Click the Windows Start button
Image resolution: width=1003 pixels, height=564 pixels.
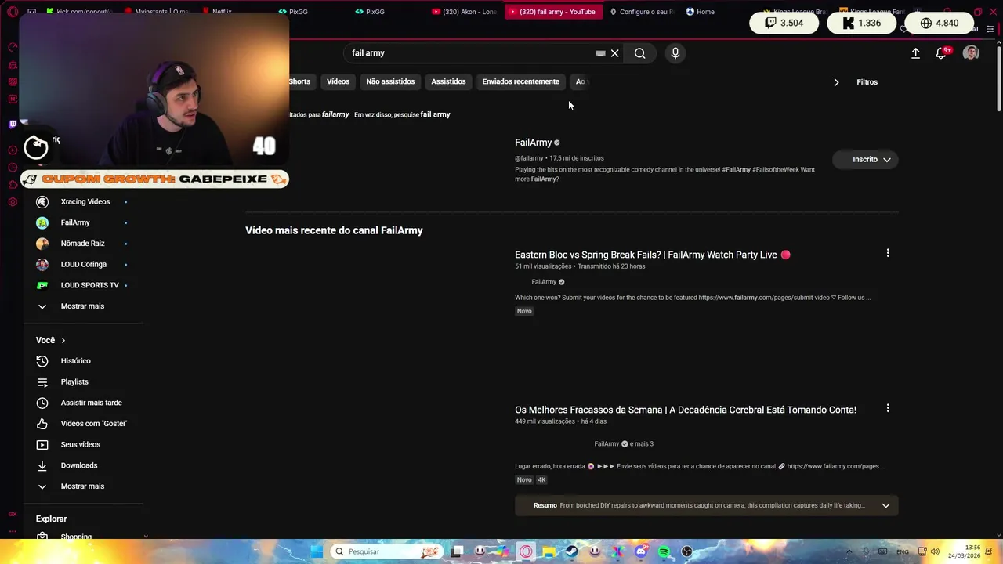pyautogui.click(x=317, y=551)
